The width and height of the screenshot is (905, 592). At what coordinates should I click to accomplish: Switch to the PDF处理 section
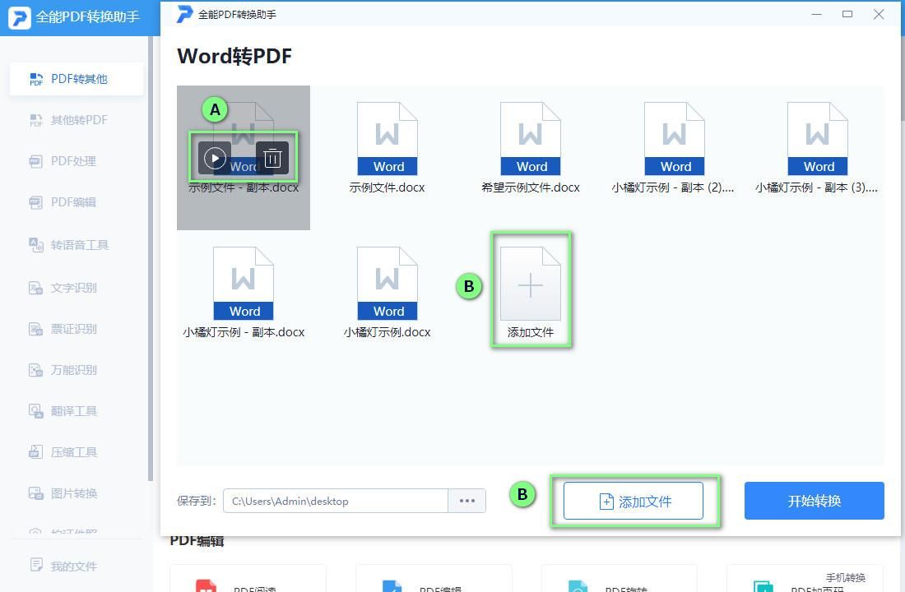[76, 161]
